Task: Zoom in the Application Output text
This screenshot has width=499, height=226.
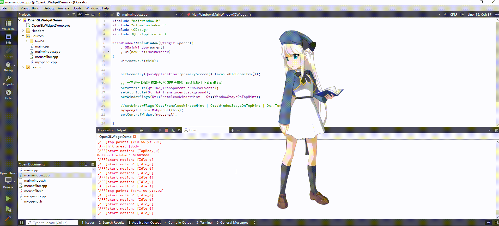Action: point(233,130)
